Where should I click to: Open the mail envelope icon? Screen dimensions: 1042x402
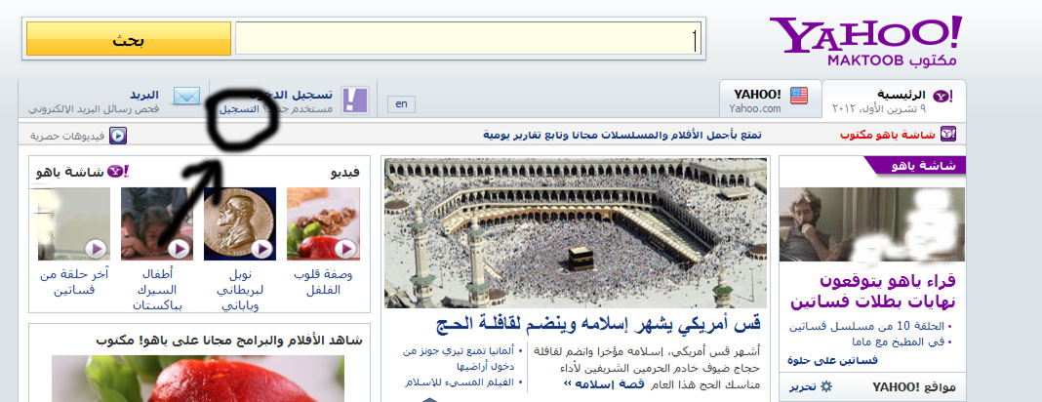tap(186, 97)
